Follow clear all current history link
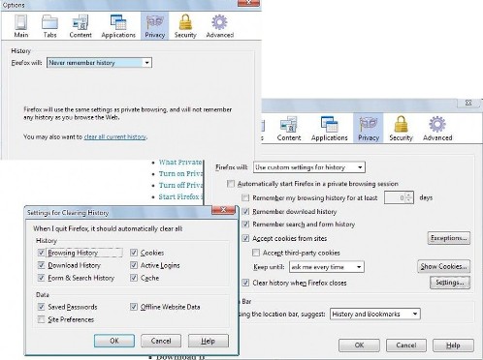Viewport: 483px width, 360px height. coord(115,136)
